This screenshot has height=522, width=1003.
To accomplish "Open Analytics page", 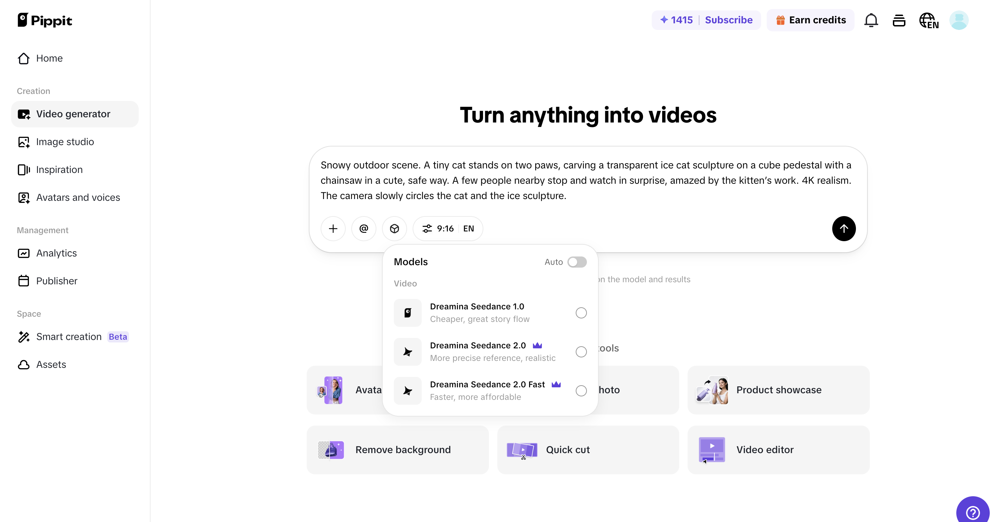I will click(x=75, y=253).
